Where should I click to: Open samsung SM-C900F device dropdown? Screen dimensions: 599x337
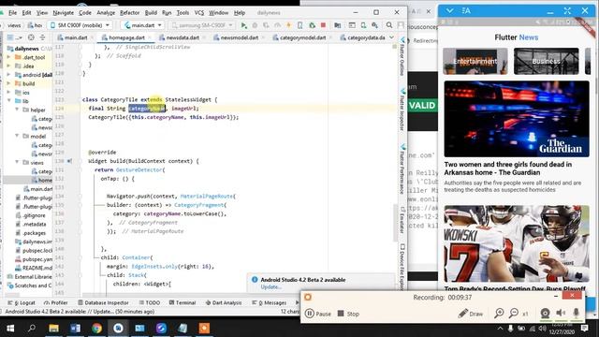click(202, 25)
